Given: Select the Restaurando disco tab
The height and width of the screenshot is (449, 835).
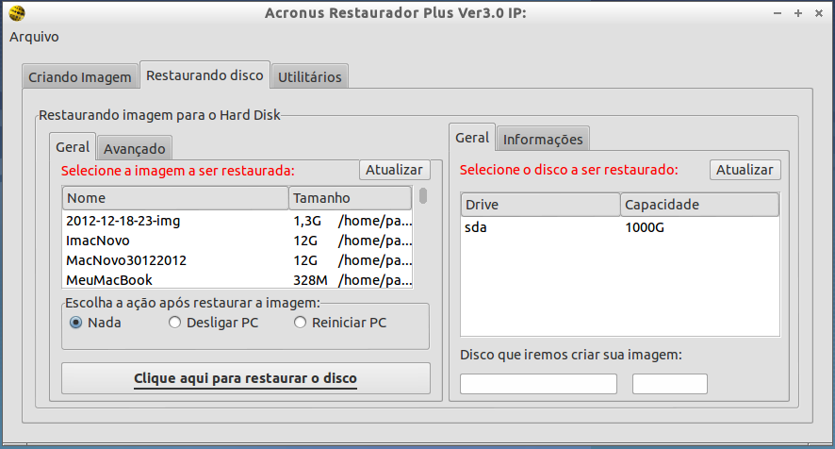Looking at the screenshot, I should coord(205,75).
